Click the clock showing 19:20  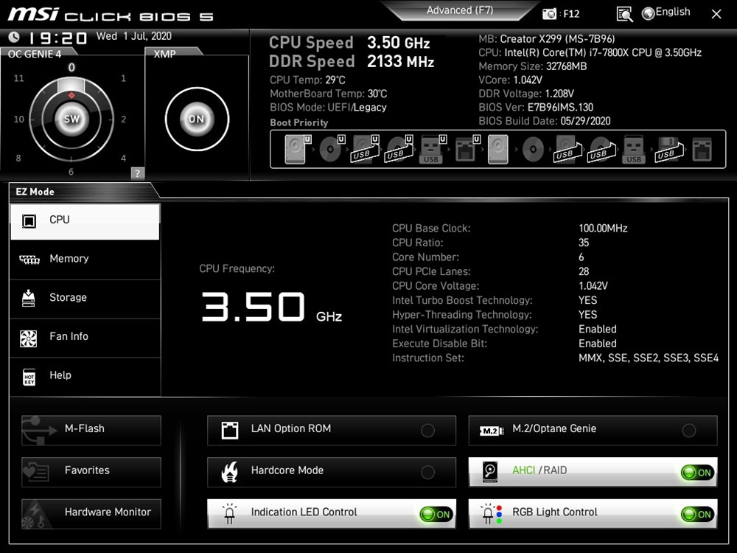[57, 38]
